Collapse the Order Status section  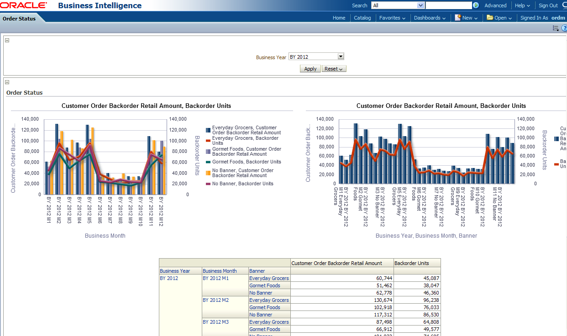pyautogui.click(x=7, y=82)
